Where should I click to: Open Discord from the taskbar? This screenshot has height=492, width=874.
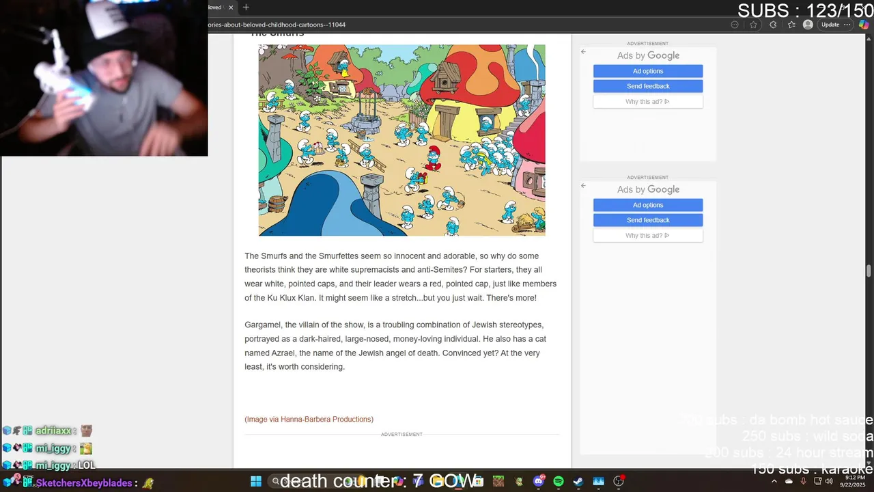(x=539, y=481)
